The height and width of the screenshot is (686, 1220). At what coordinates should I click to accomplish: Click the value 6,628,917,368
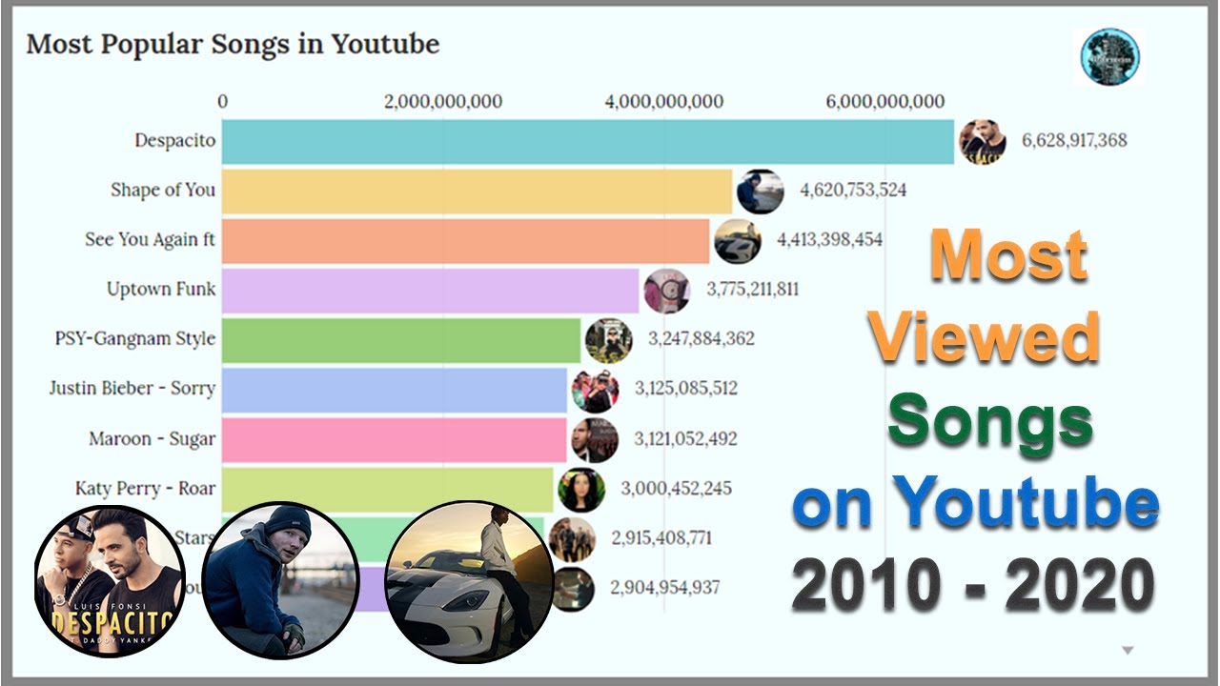[1074, 141]
